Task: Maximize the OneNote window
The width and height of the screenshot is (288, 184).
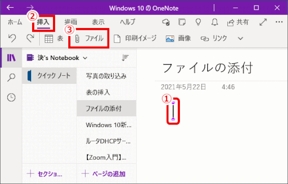Action: coord(256,8)
